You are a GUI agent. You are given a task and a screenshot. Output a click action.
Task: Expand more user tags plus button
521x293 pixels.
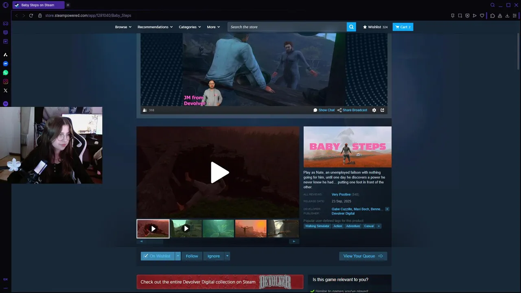pyautogui.click(x=379, y=226)
